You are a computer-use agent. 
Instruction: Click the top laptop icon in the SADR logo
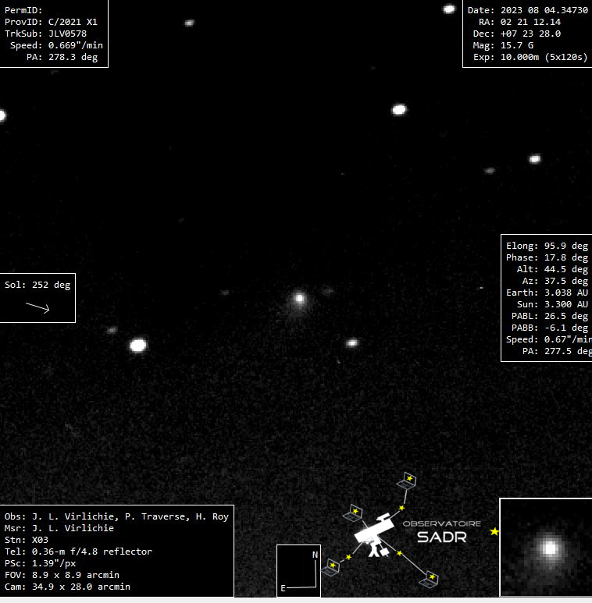click(407, 481)
